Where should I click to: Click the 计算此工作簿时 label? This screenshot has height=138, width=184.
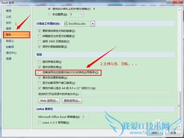tap(48, 23)
